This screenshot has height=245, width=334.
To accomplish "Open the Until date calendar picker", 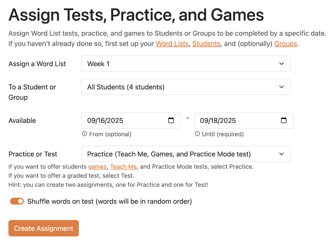I will pyautogui.click(x=284, y=120).
